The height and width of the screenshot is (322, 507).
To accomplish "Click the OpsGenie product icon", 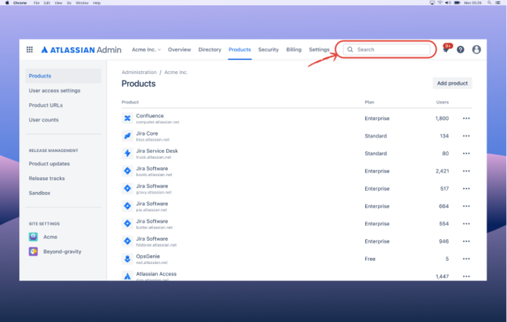I will [128, 258].
